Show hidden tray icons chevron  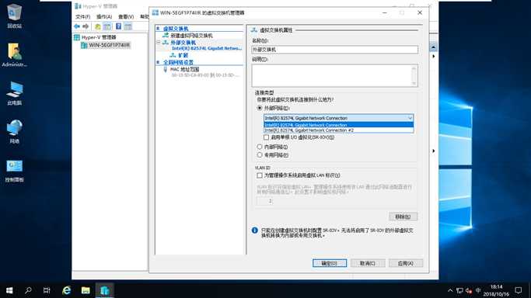point(450,290)
